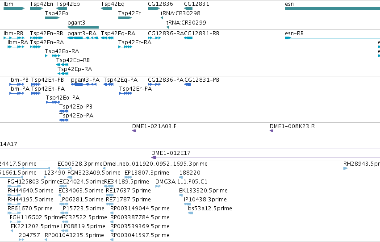Viewport: 380px width, 242px height.
Task: Click the Tsp42Eo-RA transcript label
Action: (x=62, y=51)
